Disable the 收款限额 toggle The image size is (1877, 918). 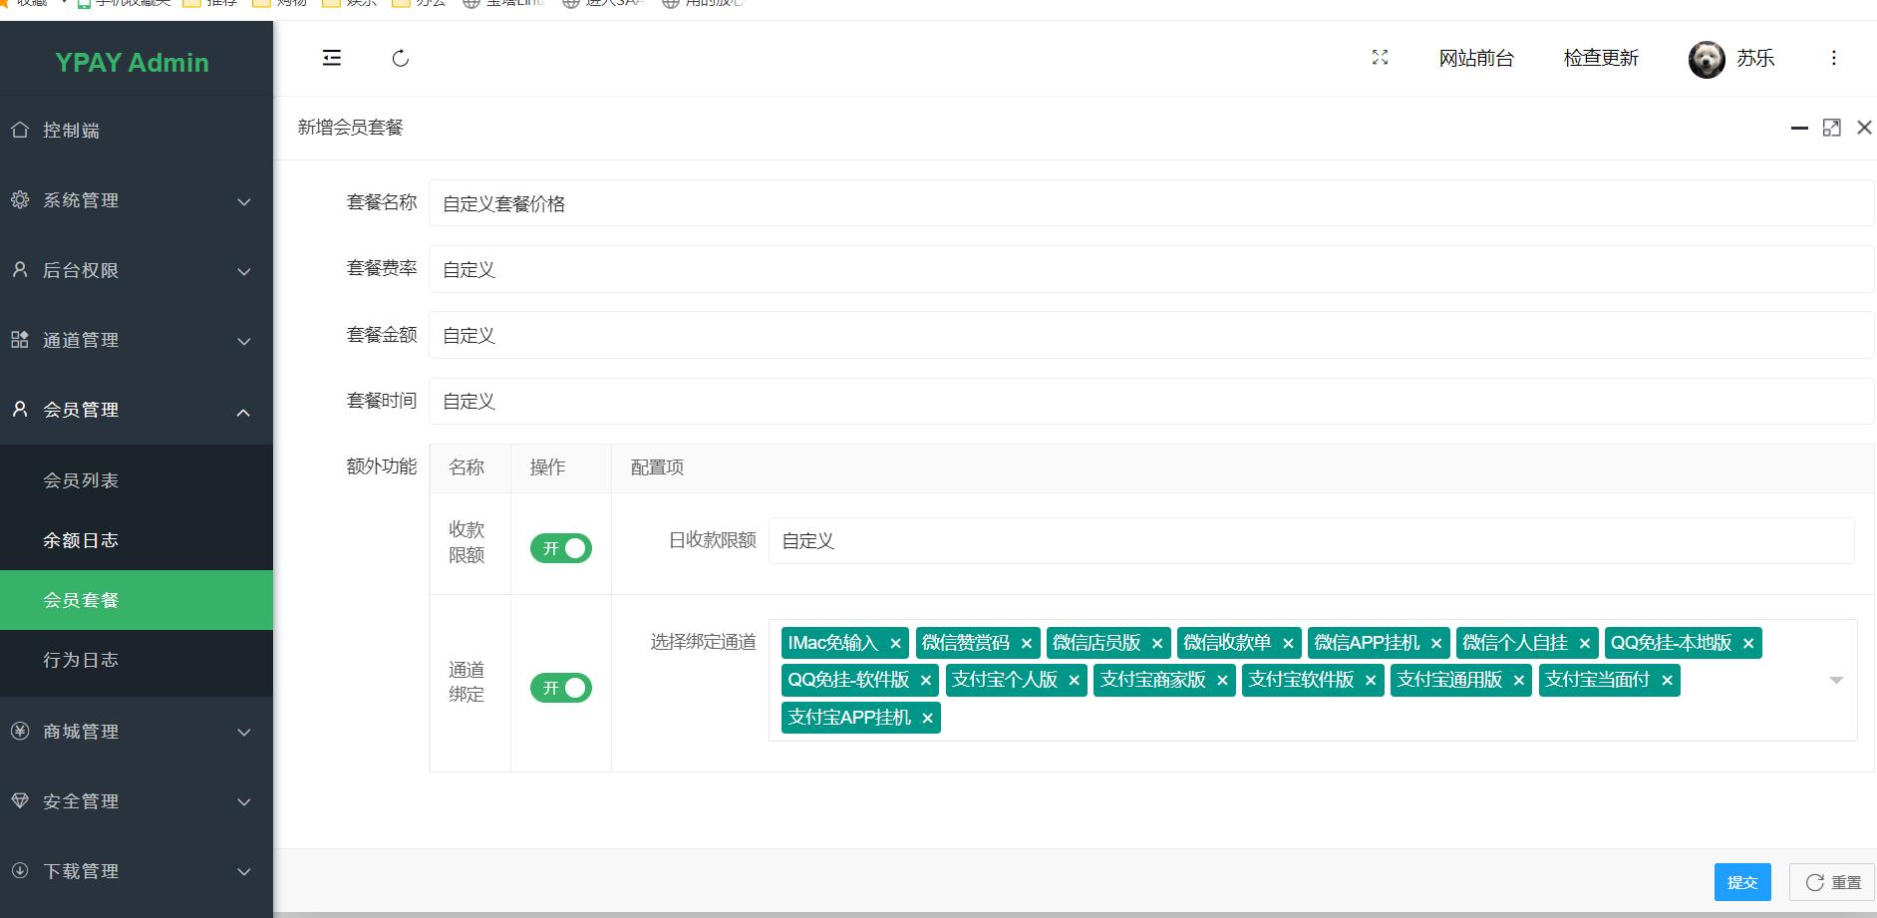560,547
